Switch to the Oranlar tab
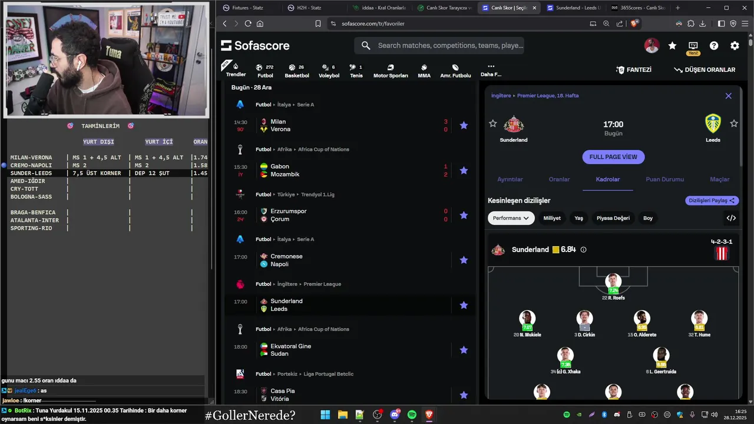This screenshot has height=424, width=754. click(559, 179)
